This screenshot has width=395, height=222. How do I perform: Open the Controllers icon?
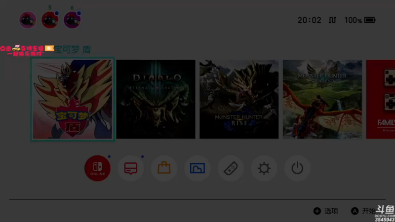pyautogui.click(x=231, y=168)
